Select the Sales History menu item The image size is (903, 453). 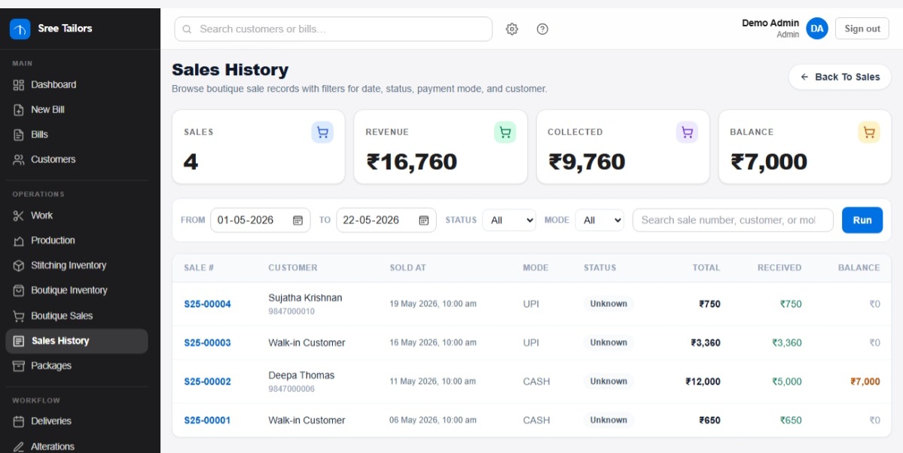pyautogui.click(x=77, y=342)
